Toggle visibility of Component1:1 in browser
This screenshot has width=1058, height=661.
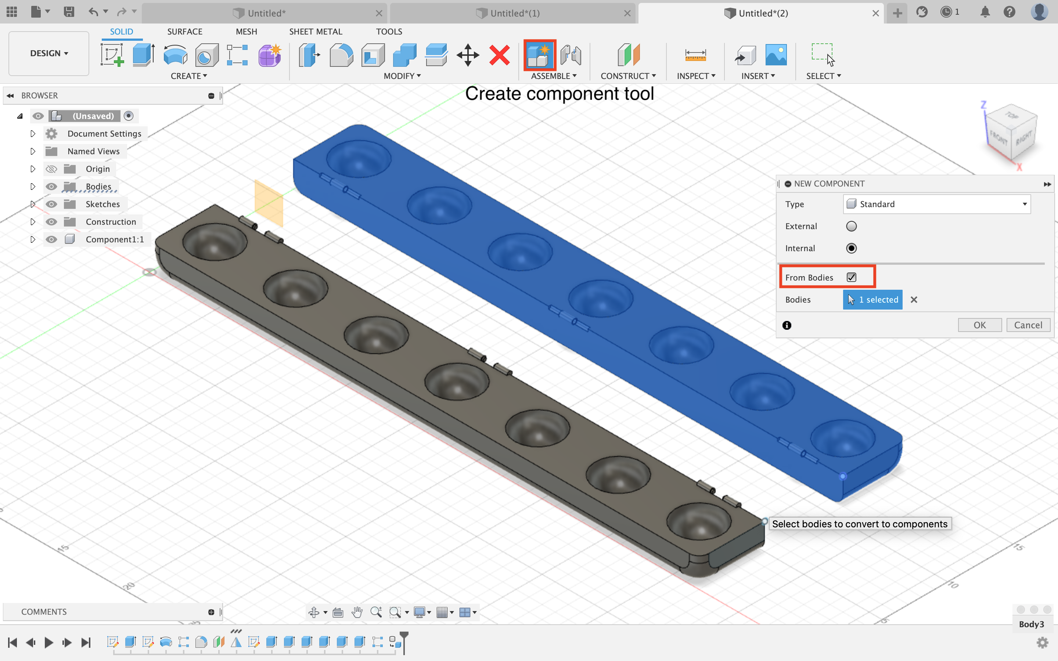click(50, 239)
